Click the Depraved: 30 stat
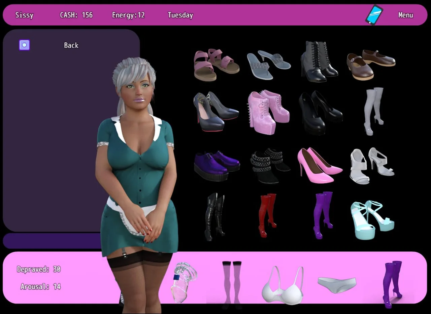 click(x=39, y=269)
